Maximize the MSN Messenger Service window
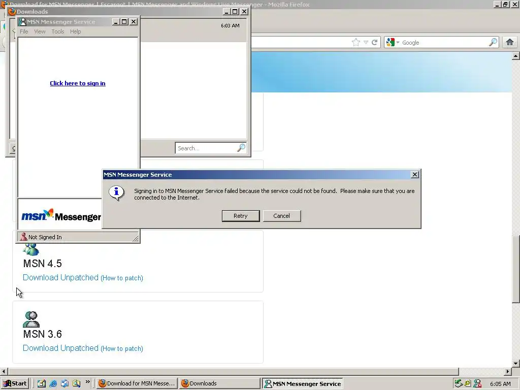Image resolution: width=520 pixels, height=390 pixels. pyautogui.click(x=124, y=21)
